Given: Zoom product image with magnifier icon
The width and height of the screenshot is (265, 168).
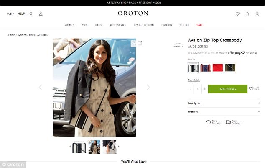Looking at the screenshot, I should pyautogui.click(x=134, y=43).
